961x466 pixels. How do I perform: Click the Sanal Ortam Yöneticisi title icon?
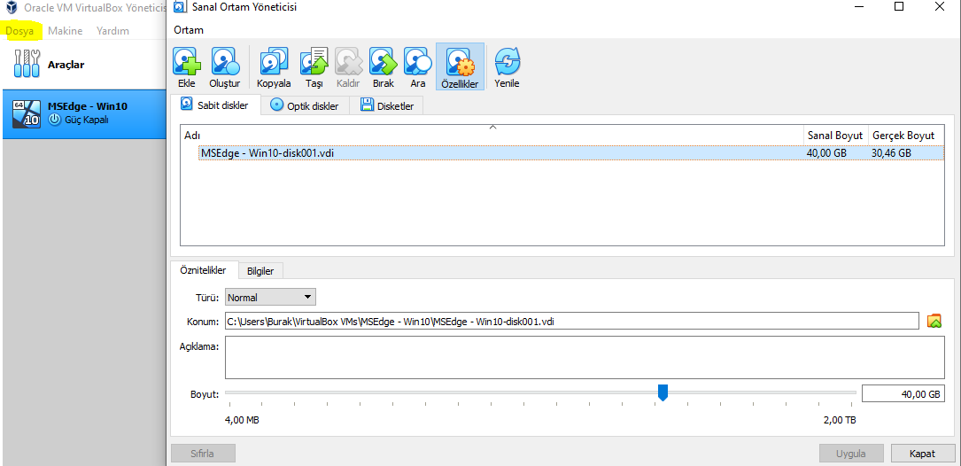[x=178, y=8]
